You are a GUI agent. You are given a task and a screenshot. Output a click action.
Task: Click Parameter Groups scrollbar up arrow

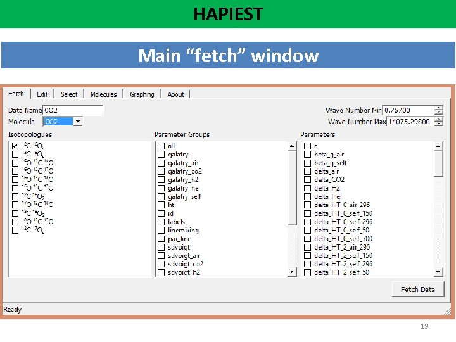coord(292,146)
